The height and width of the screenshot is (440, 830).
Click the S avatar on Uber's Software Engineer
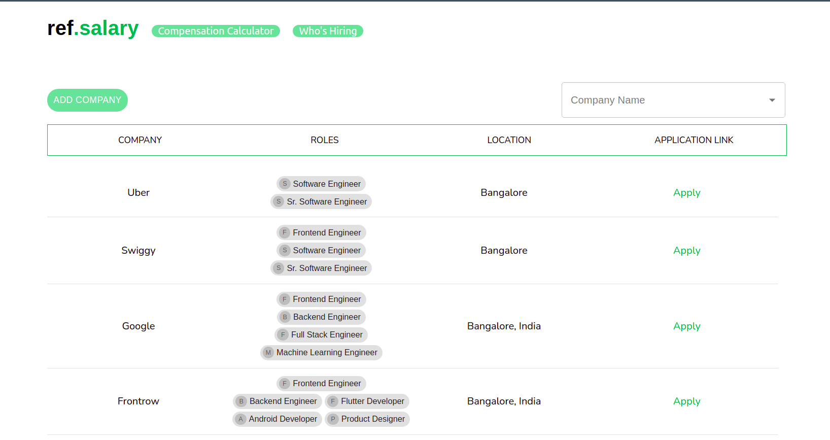pyautogui.click(x=285, y=184)
